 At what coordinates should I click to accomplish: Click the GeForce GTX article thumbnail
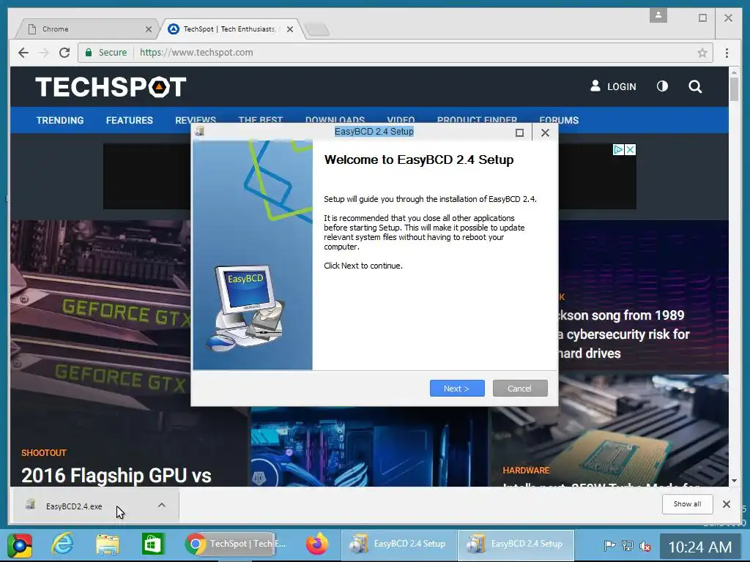(100, 334)
